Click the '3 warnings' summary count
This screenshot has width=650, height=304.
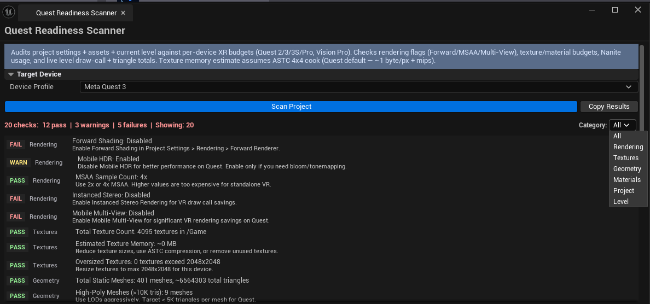coord(92,125)
